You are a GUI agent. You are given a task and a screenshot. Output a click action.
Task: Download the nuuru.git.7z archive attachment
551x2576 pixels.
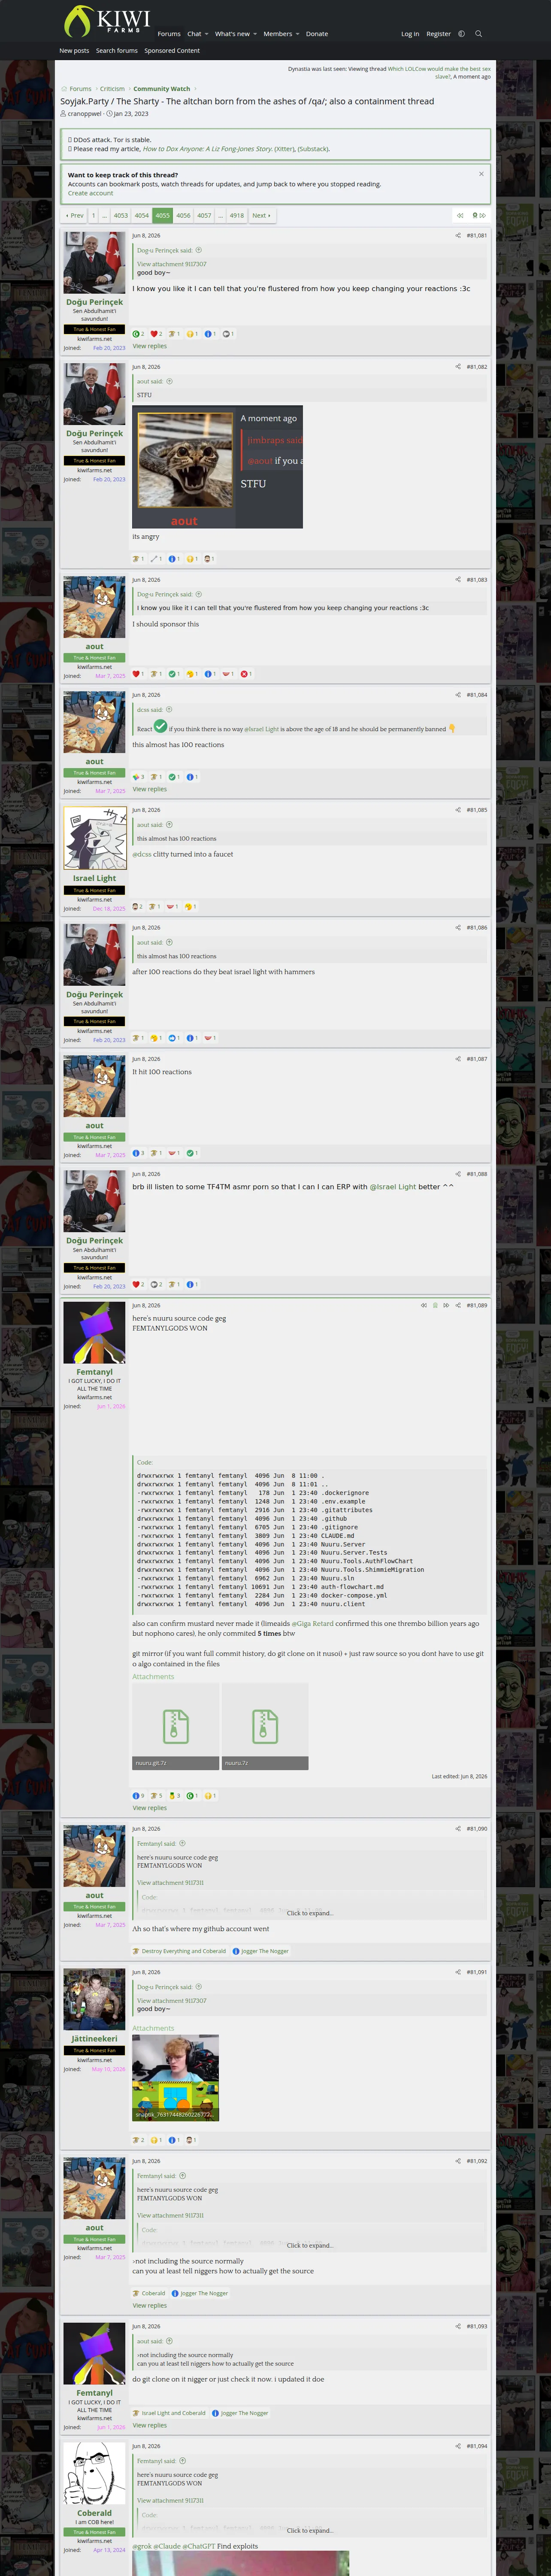click(x=175, y=1726)
